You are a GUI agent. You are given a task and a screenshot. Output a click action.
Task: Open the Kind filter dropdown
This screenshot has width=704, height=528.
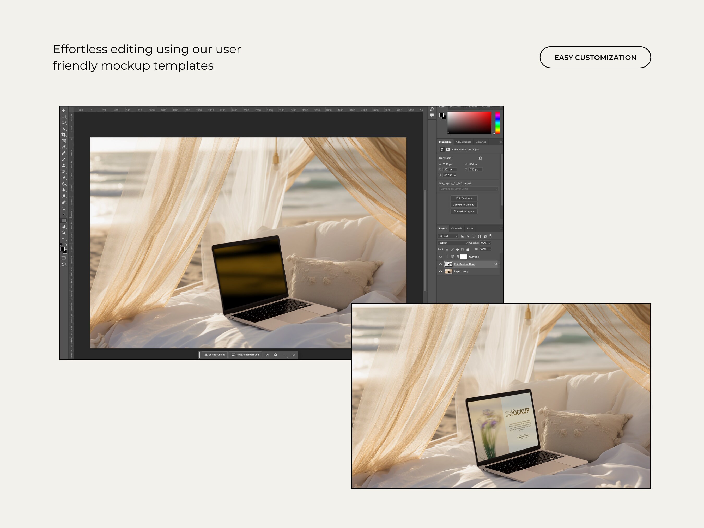click(x=448, y=236)
